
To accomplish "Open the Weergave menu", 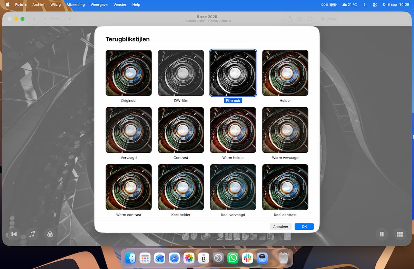I will coord(100,5).
